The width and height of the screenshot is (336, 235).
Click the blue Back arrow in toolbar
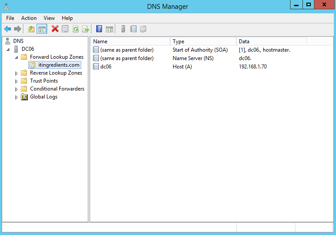8,29
